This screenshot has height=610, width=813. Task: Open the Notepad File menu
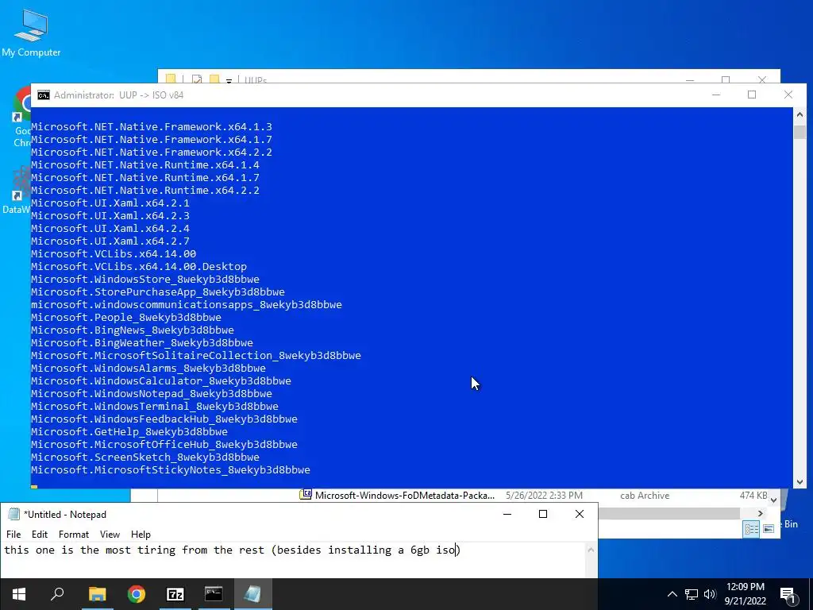click(x=13, y=535)
